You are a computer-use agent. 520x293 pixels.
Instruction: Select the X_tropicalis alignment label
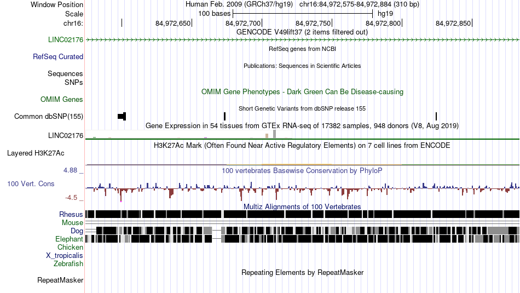[x=65, y=256]
